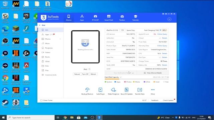The image size is (214, 120).
Task: Select the Minecraft Launcher desktop icon
Action: point(16,30)
